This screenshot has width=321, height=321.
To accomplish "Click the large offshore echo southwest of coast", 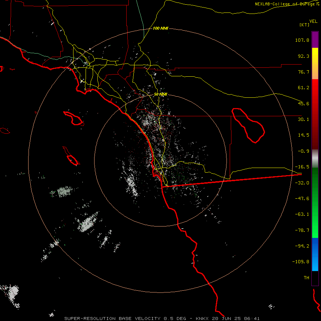I will (x=88, y=223).
